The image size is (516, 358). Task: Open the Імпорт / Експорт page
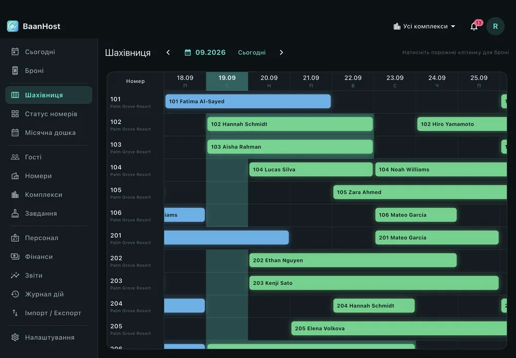pos(49,313)
